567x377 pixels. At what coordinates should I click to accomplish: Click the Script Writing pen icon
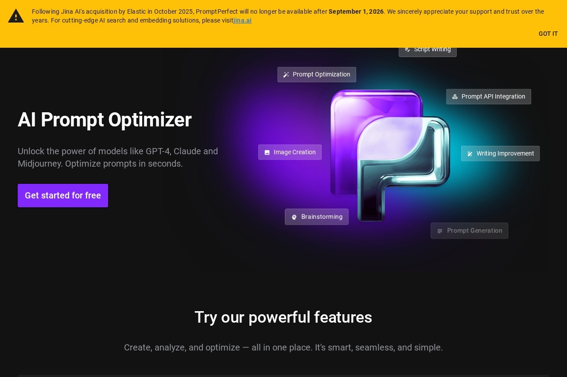pos(408,49)
